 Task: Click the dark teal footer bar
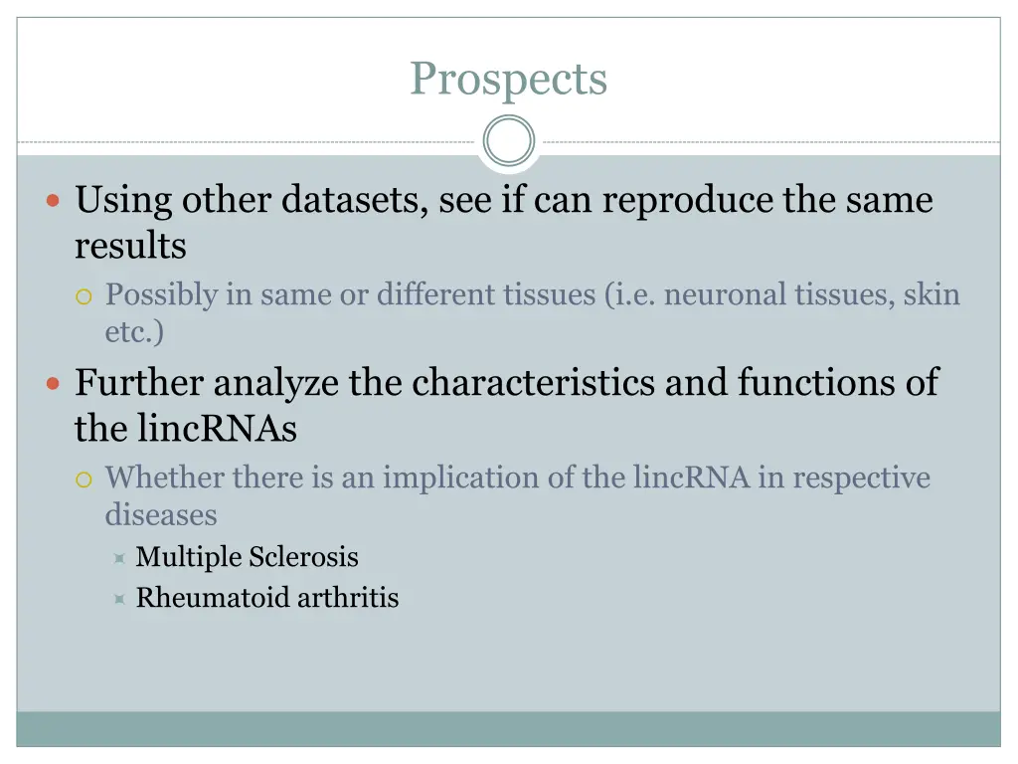[x=508, y=729]
